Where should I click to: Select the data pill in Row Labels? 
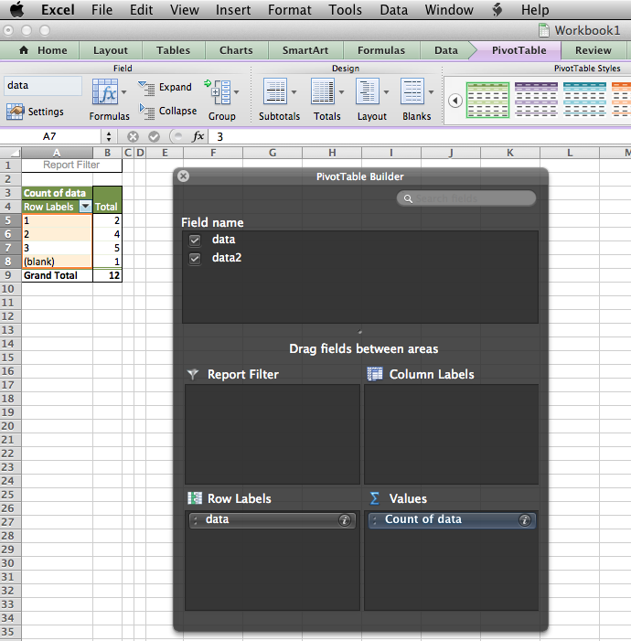click(x=272, y=520)
